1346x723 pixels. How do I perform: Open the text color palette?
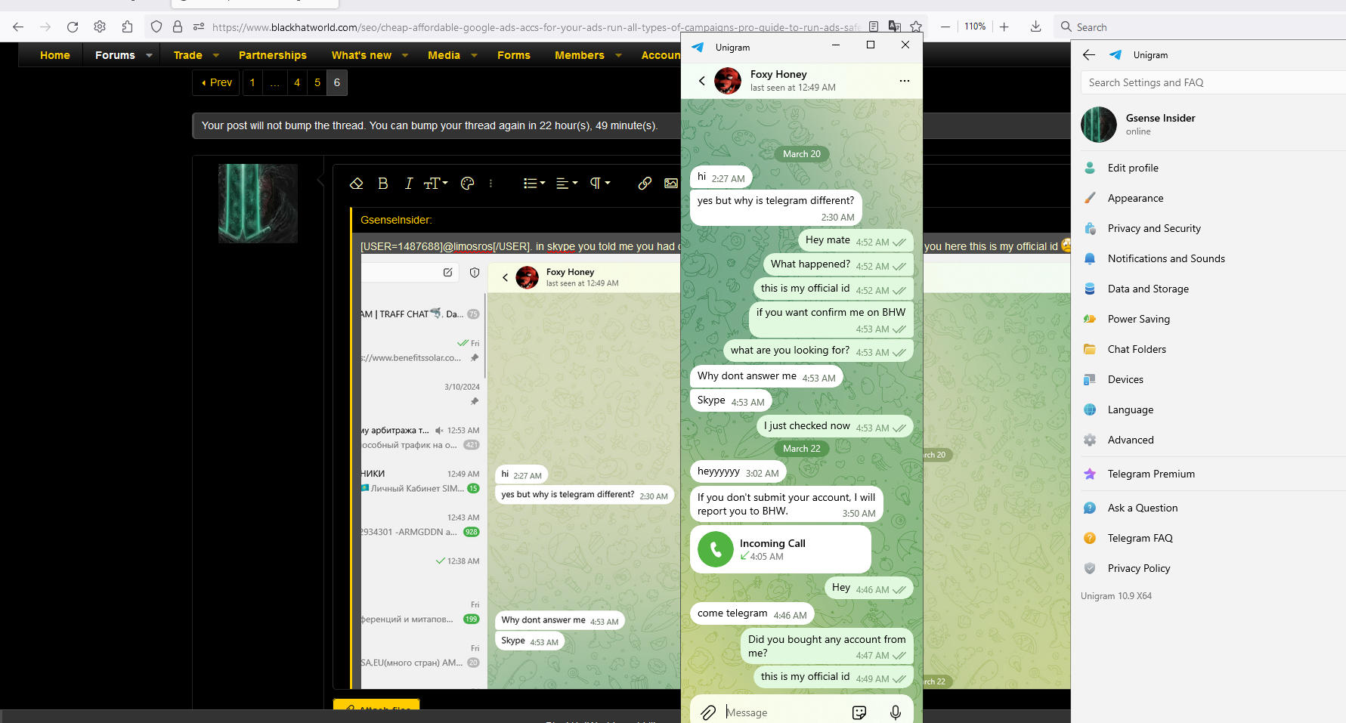point(468,183)
